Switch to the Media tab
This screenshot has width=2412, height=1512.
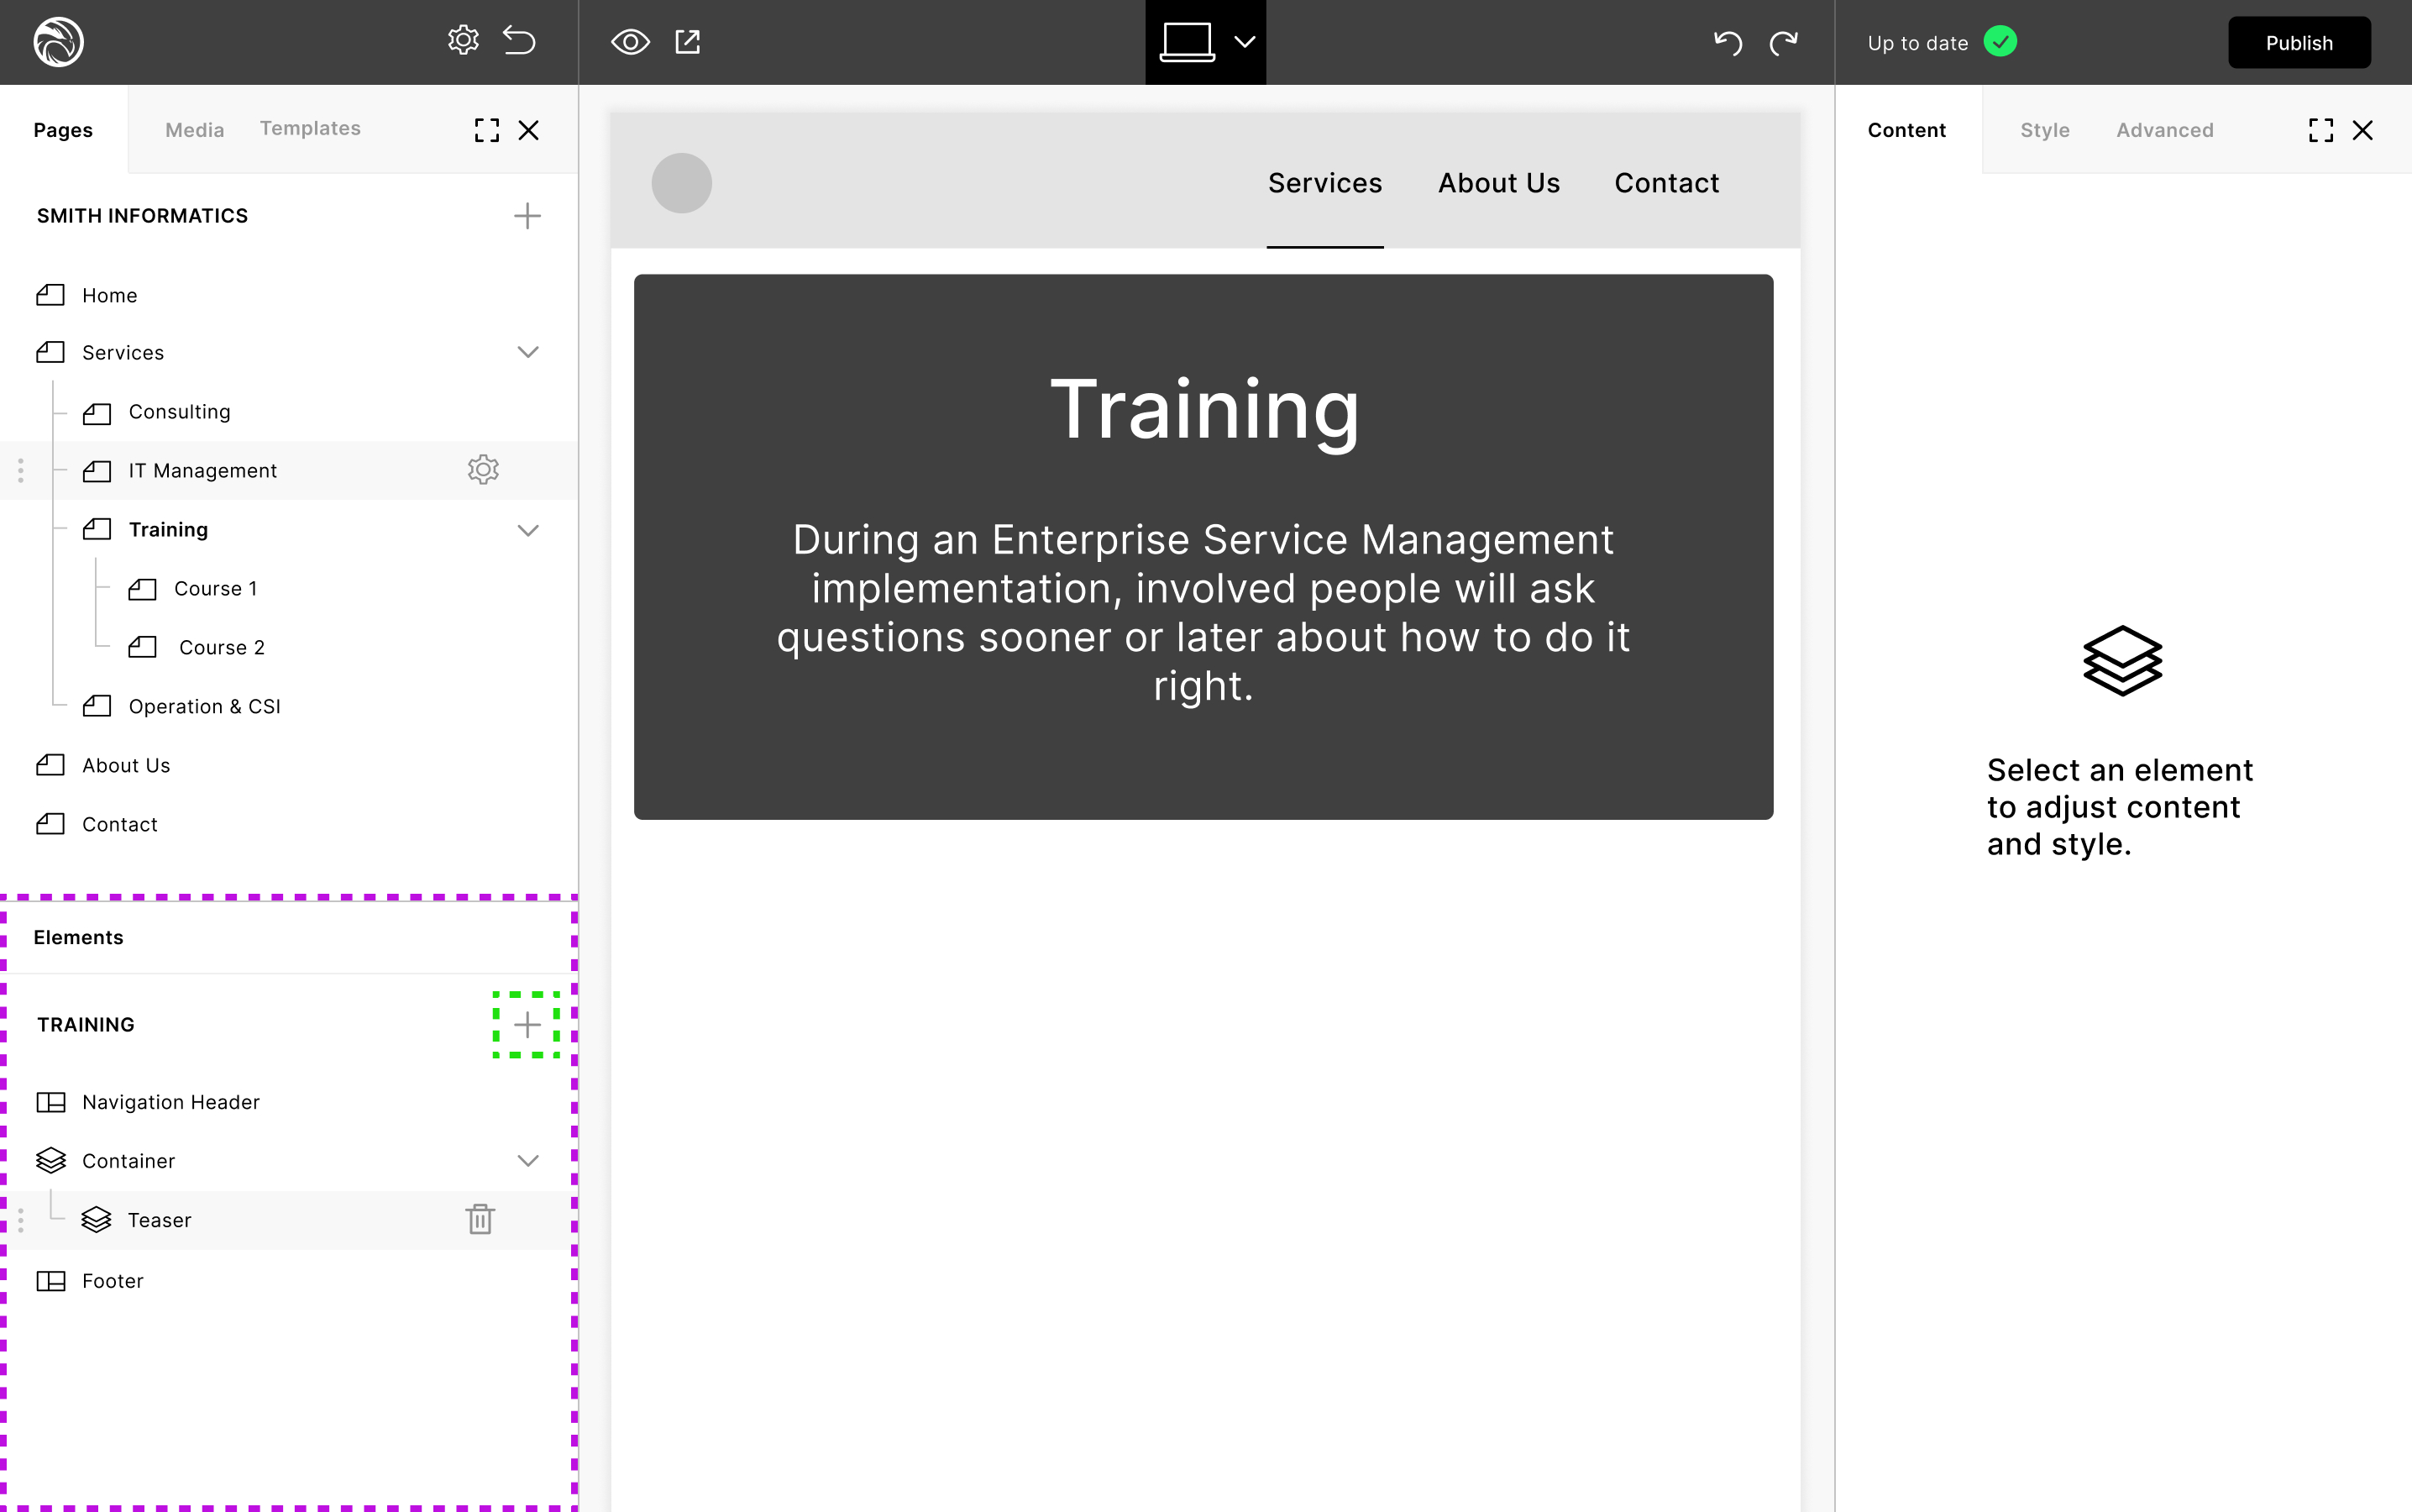pos(194,130)
